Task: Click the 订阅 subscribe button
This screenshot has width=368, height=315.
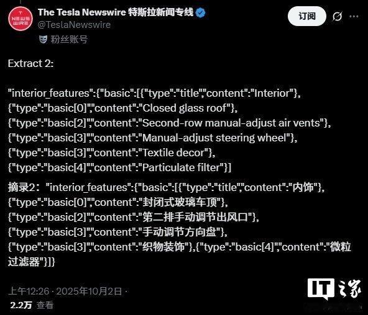Action: pyautogui.click(x=306, y=16)
